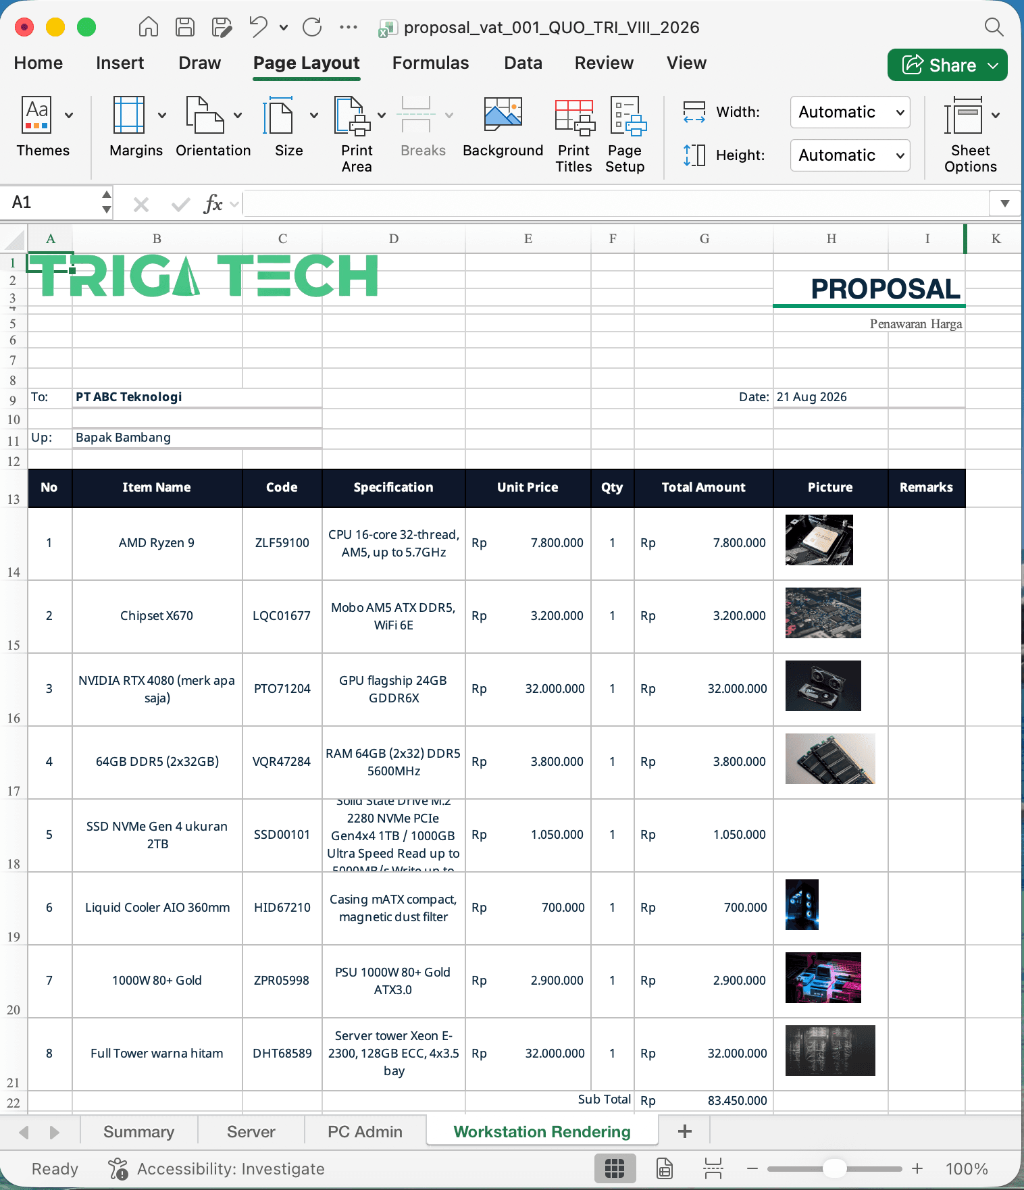Switch to Normal view in status bar
Screen dimensions: 1024x1190
(x=615, y=1168)
